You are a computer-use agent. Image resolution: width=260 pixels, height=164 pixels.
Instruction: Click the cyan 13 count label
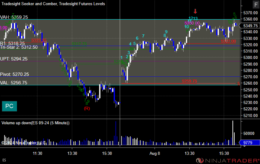click(195, 19)
